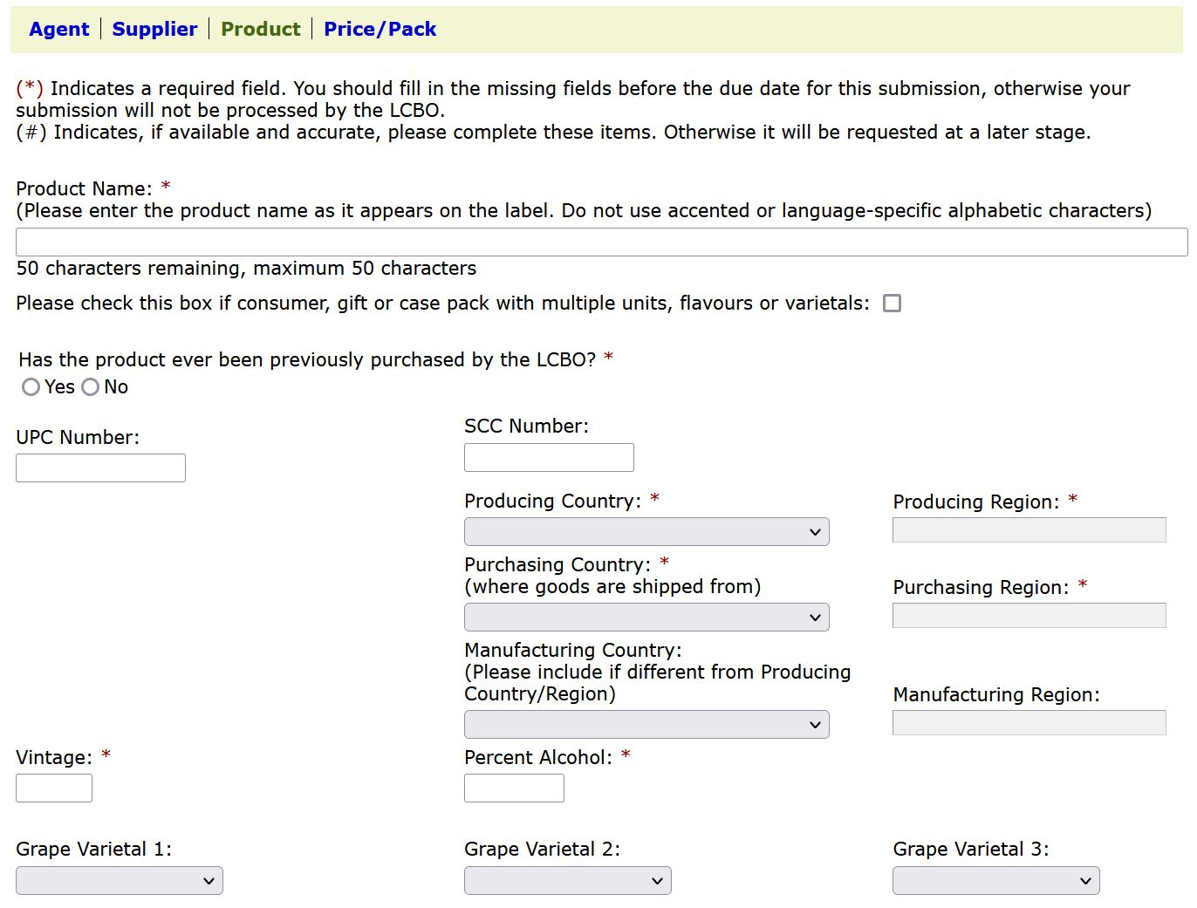The height and width of the screenshot is (908, 1197).
Task: Focus the UPC Number input field
Action: click(x=100, y=468)
